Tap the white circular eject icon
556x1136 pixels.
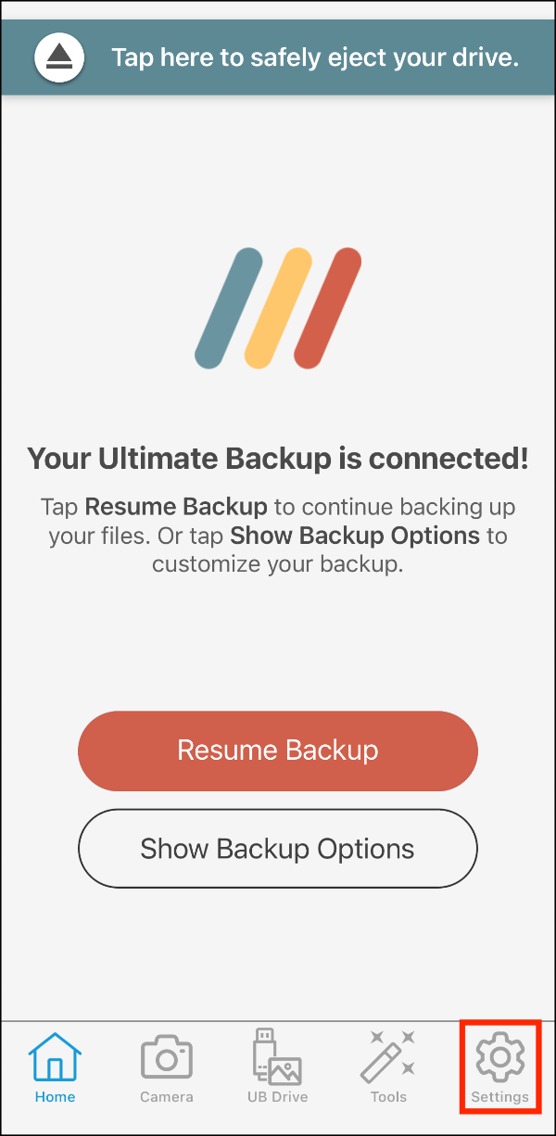(58, 57)
